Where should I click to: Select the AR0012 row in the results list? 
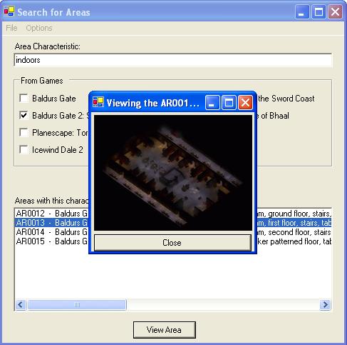click(173, 214)
